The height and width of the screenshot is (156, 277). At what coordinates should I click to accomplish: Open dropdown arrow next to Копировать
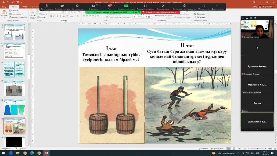(22, 14)
